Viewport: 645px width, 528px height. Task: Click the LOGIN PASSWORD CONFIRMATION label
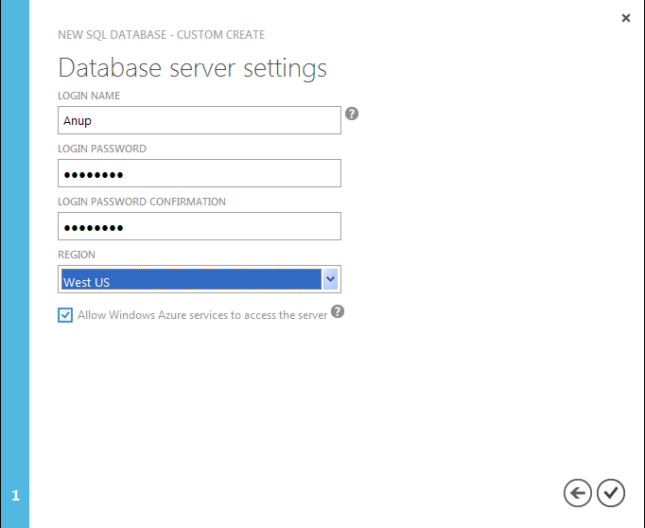(142, 202)
